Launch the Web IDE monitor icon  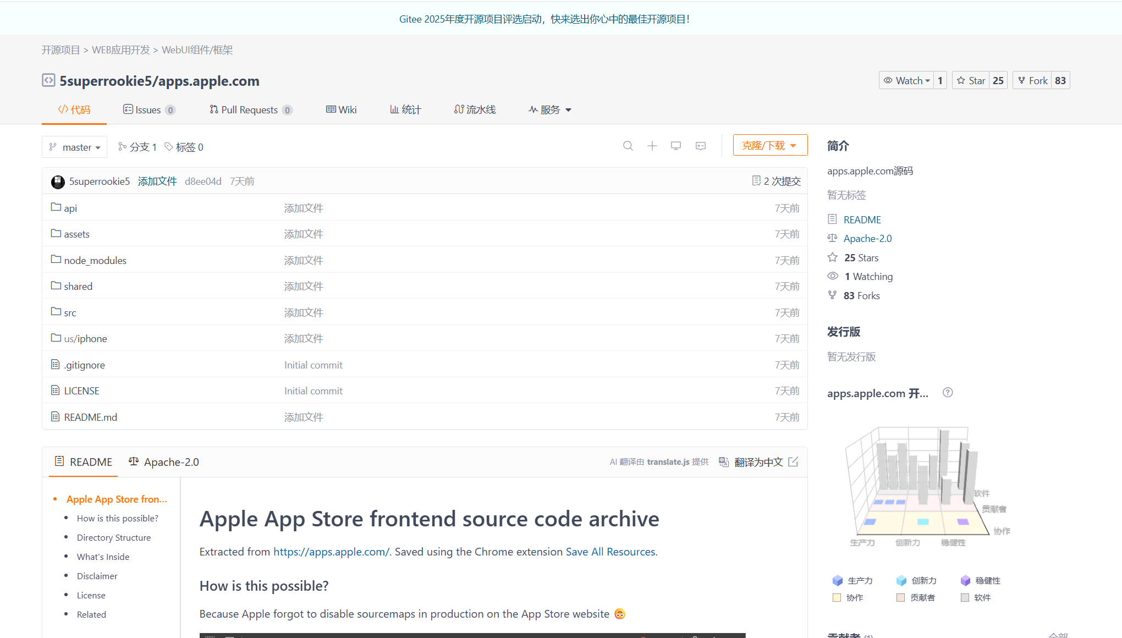tap(676, 146)
